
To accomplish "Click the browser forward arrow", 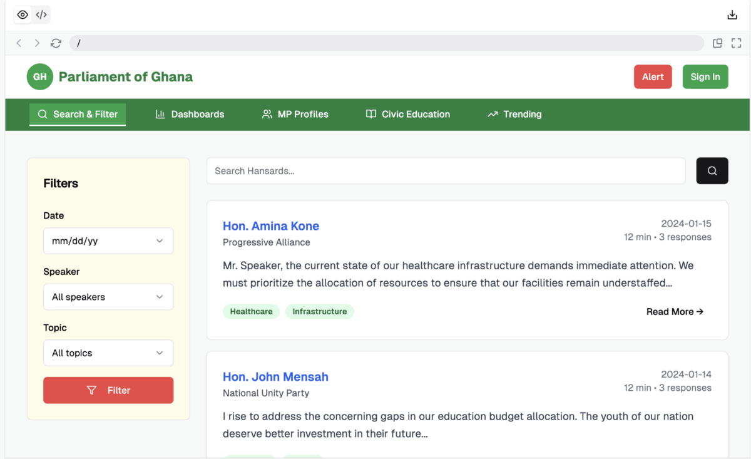I will pyautogui.click(x=37, y=43).
